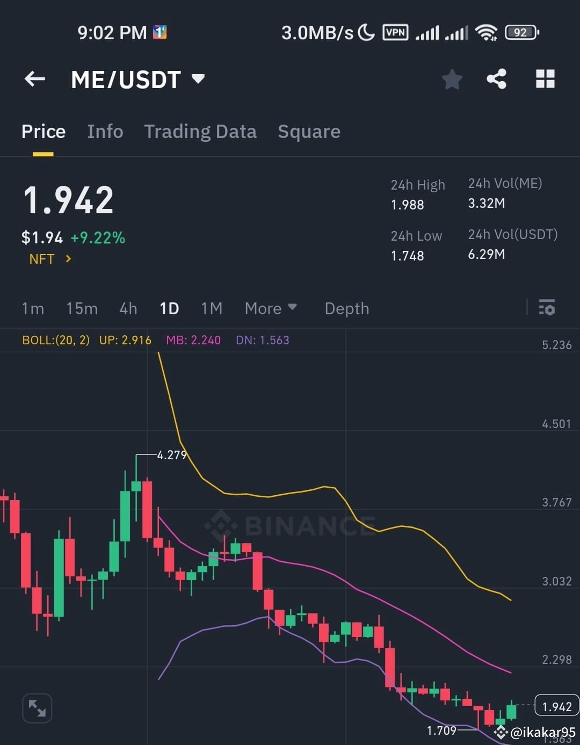The image size is (580, 745).
Task: Switch to the Trading Data tab
Action: (x=200, y=132)
